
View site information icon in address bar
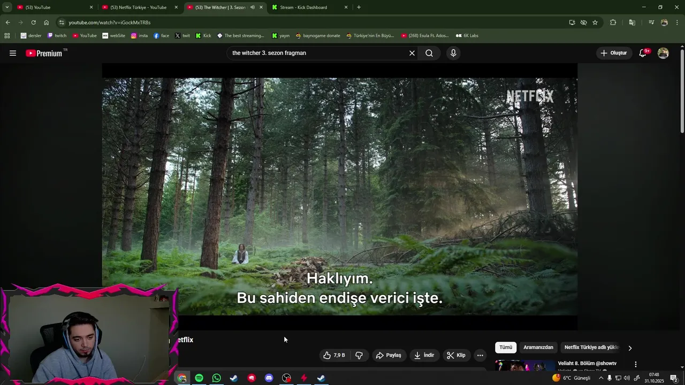coord(62,22)
